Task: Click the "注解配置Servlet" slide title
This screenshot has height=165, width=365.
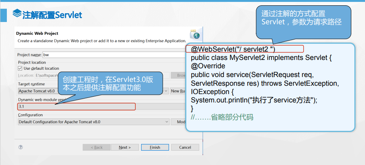Action: (52, 15)
